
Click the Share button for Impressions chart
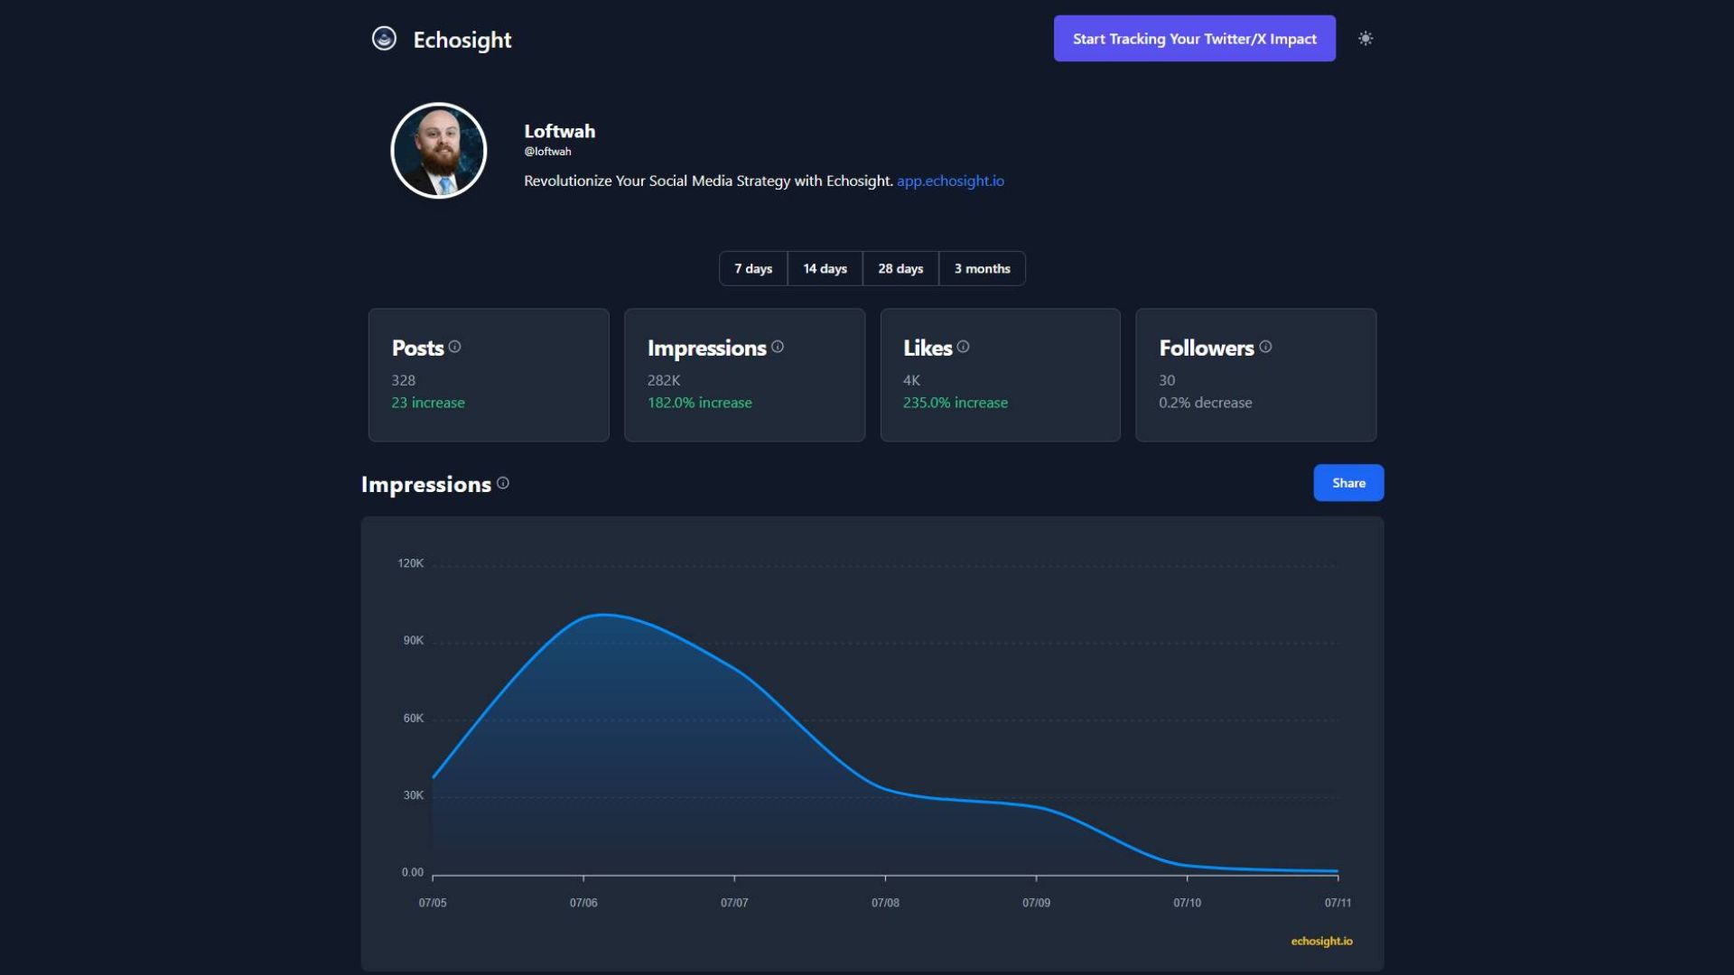click(1348, 483)
